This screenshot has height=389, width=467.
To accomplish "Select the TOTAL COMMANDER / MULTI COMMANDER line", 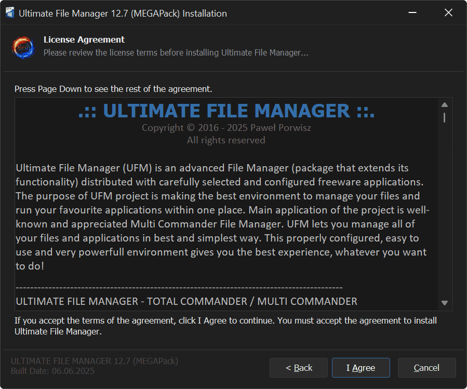I will [x=186, y=301].
